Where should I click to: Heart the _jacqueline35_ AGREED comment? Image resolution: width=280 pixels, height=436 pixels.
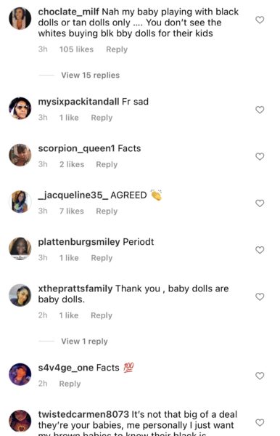[260, 203]
